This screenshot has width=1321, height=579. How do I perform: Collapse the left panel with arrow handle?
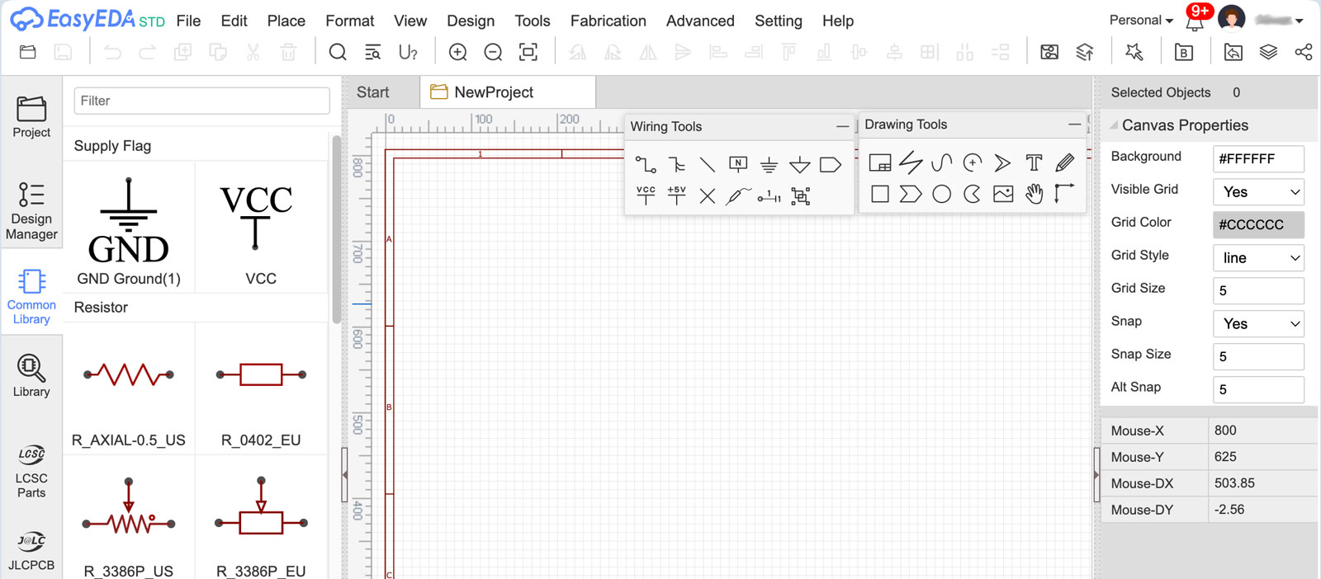pos(344,475)
